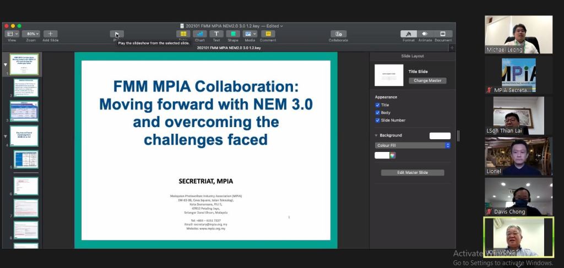Viewport: 564px width, 268px height.
Task: Open the Chart insert tool
Action: (199, 34)
